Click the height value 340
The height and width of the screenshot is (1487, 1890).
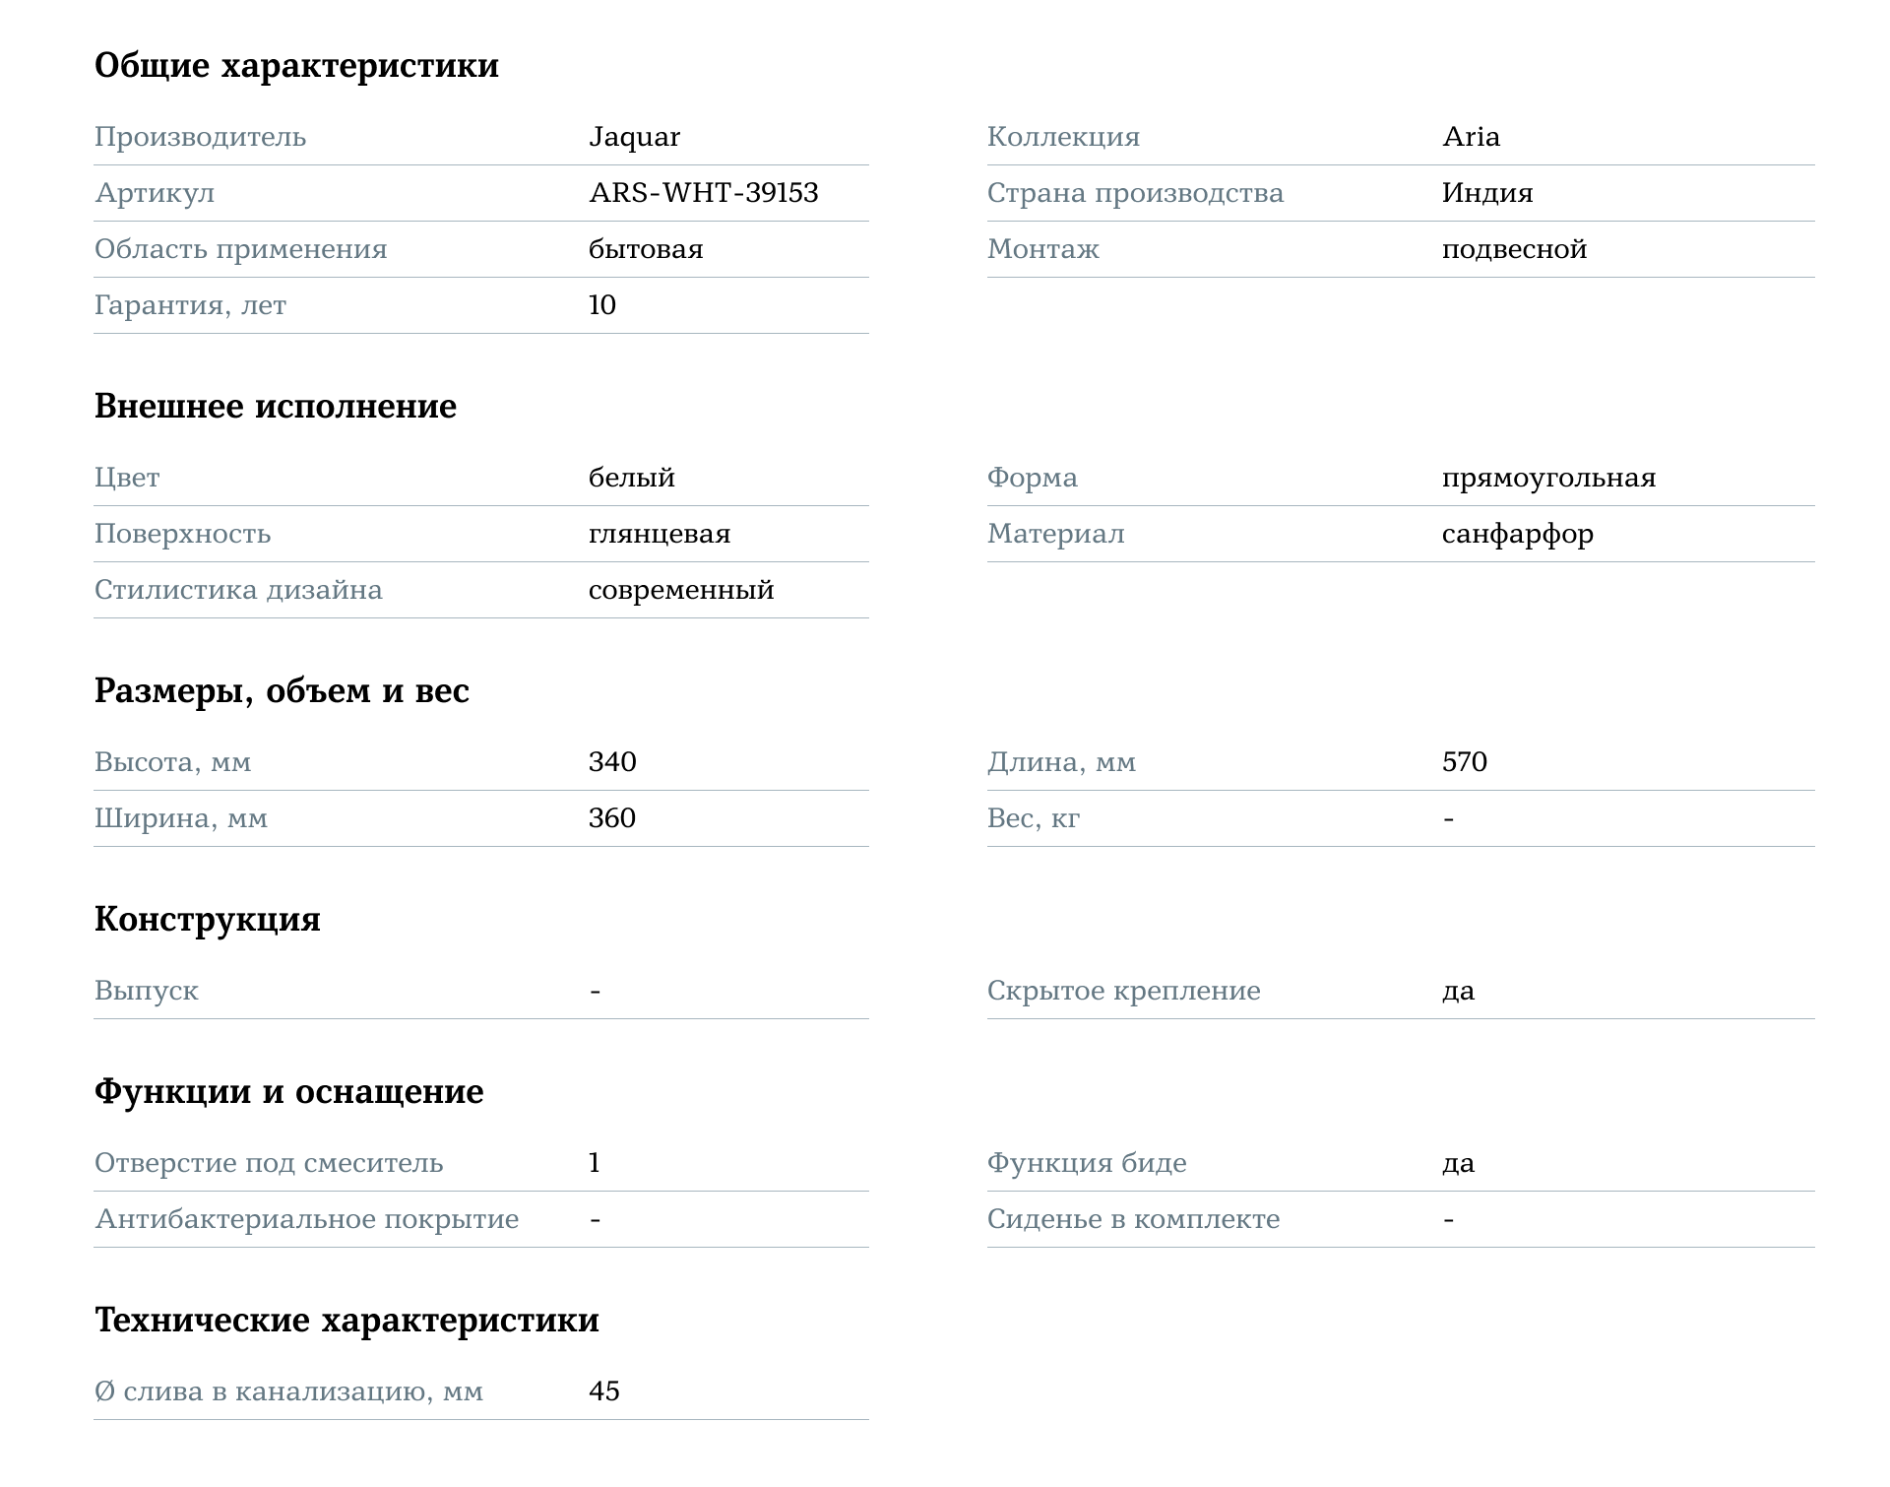(x=612, y=762)
